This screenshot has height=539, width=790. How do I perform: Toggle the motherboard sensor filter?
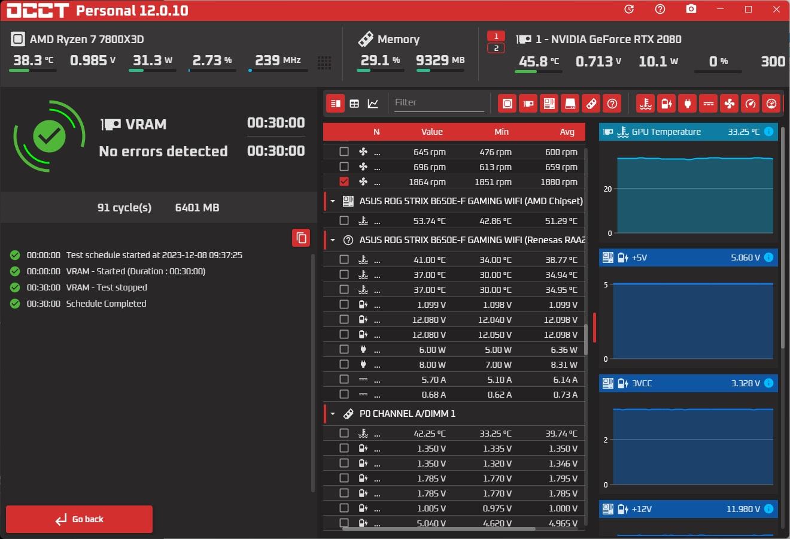(x=549, y=104)
